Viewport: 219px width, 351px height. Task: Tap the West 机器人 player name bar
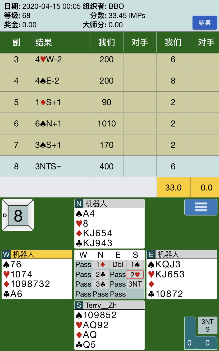pos(37,254)
